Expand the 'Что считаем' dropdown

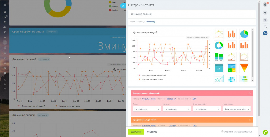(237, 109)
